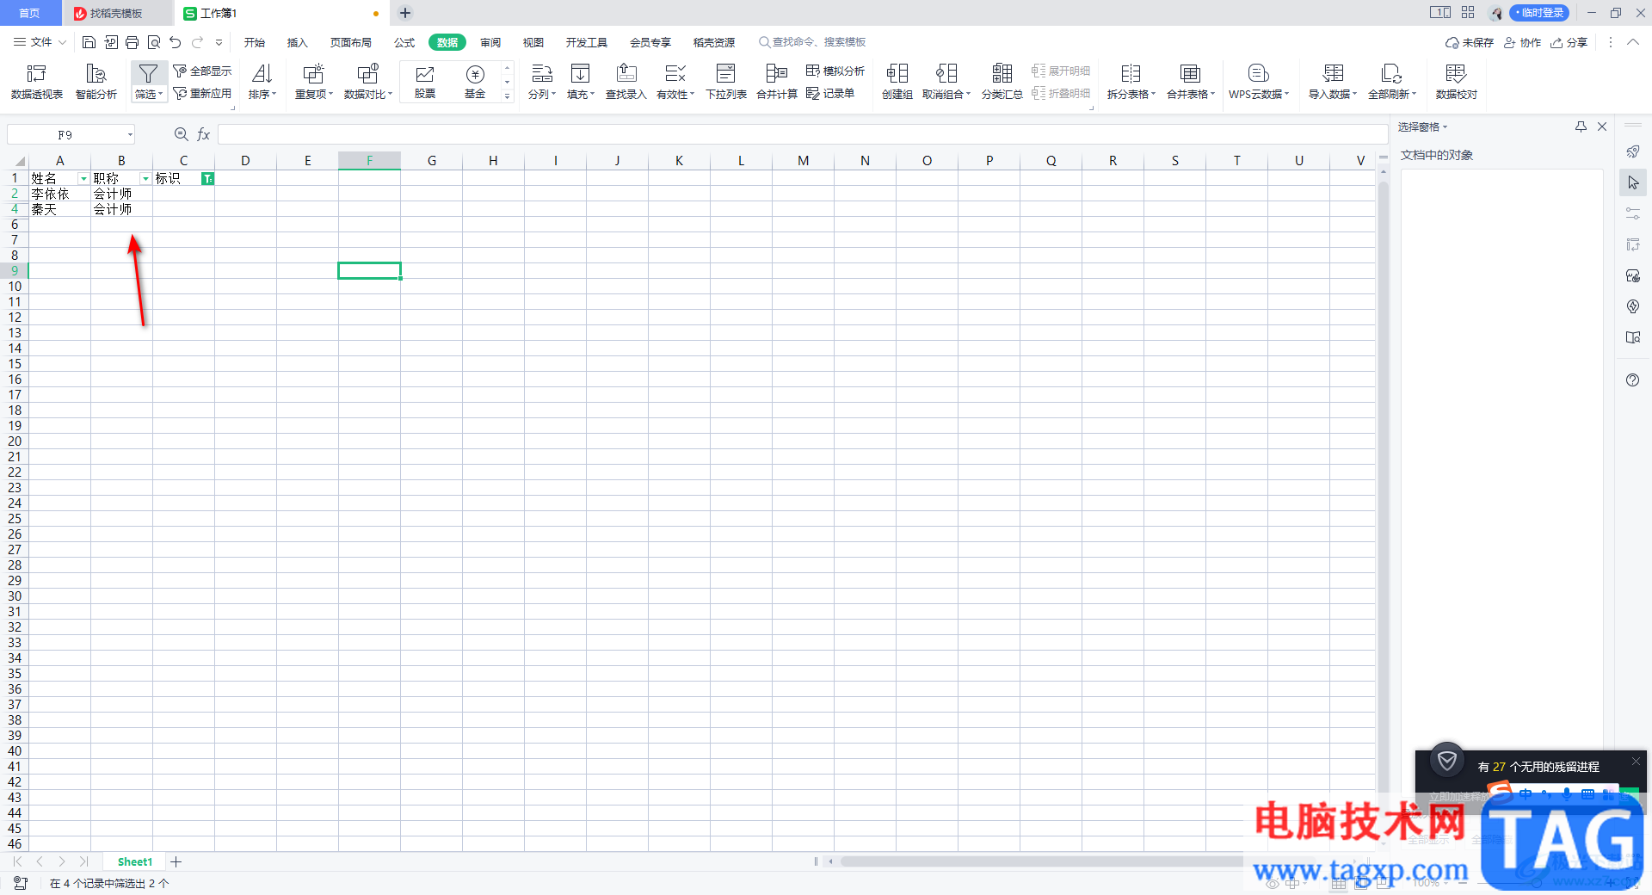Switch to the 页面布局 ribbon tab

pyautogui.click(x=351, y=42)
